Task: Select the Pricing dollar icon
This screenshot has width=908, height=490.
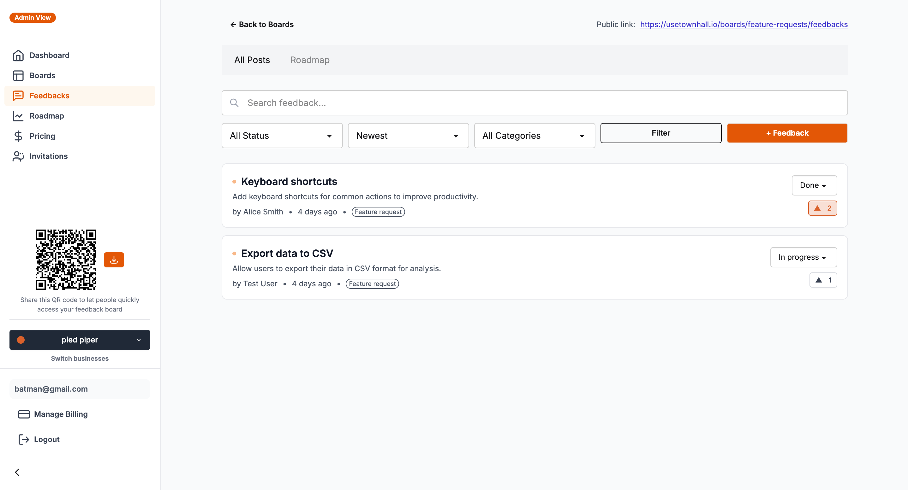Action: 18,136
